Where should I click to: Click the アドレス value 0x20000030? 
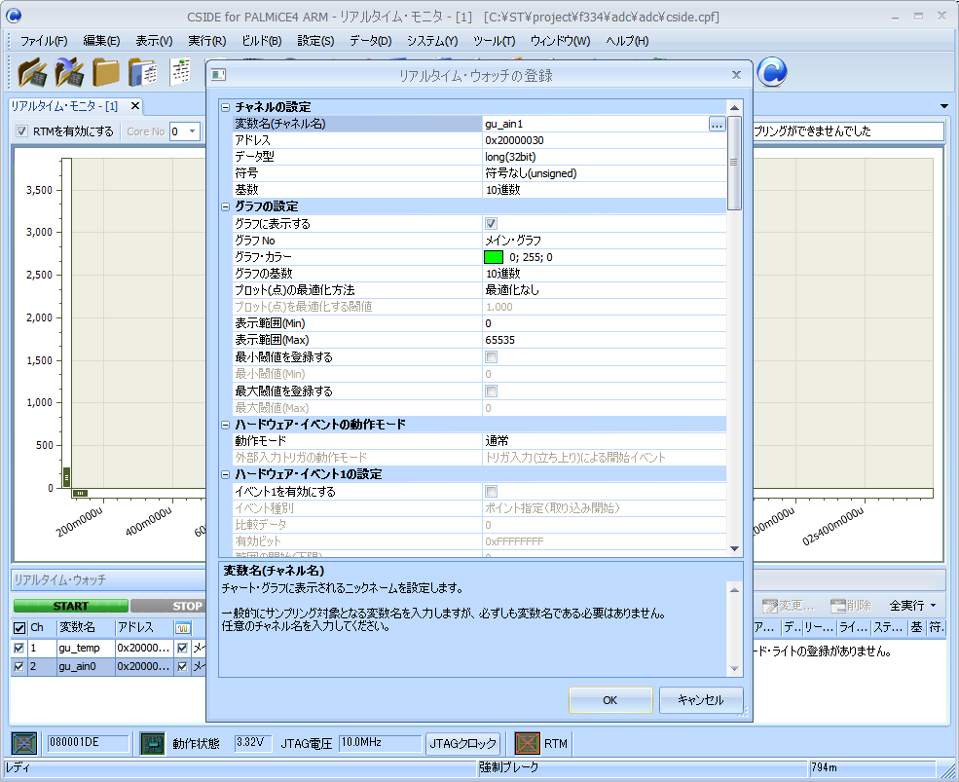[605, 140]
